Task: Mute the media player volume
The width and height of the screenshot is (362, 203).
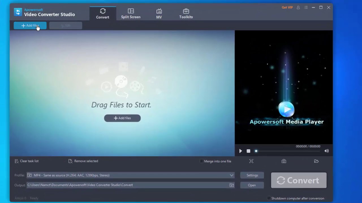Action: click(326, 151)
